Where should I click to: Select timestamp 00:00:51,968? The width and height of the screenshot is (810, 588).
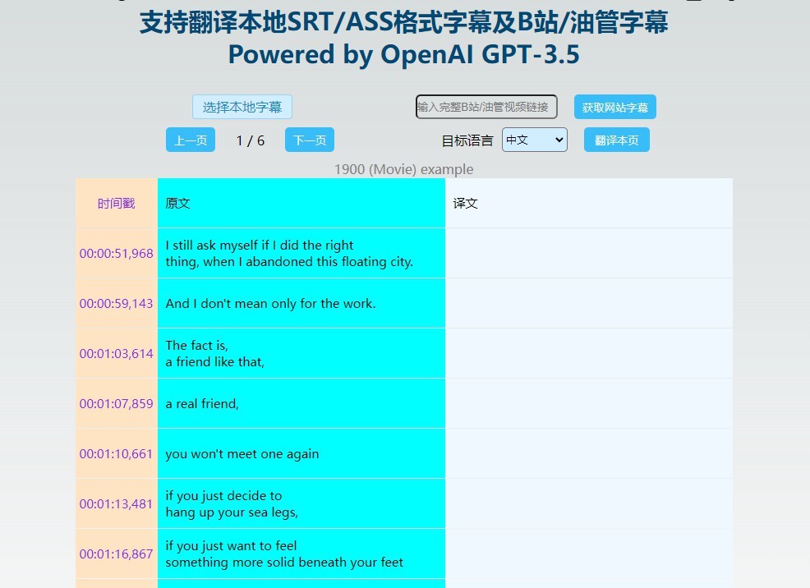(117, 254)
